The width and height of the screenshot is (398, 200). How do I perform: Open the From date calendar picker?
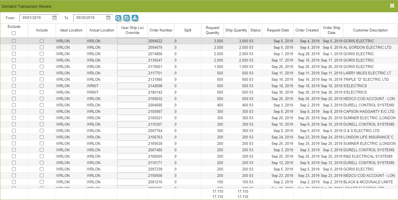coord(55,18)
